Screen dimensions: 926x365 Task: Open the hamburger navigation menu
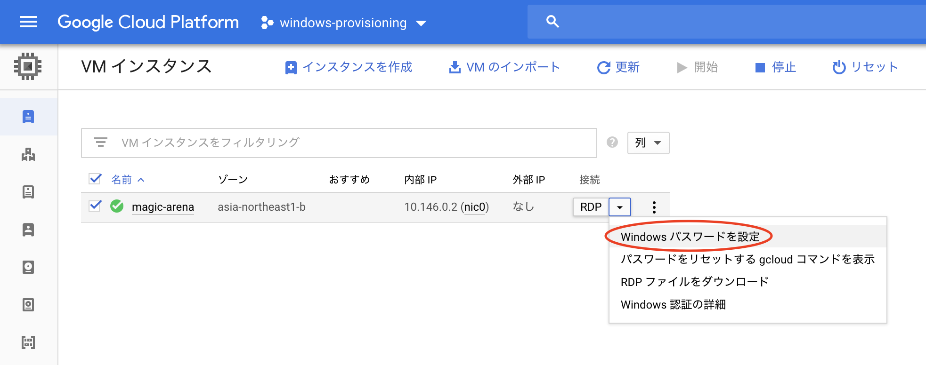point(28,22)
